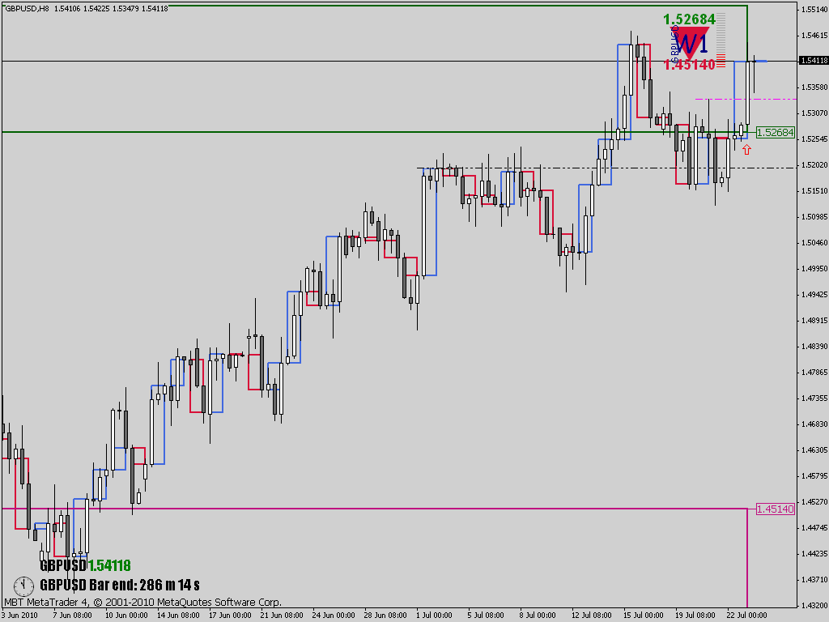Viewport: 829px width, 622px height.
Task: Click the 1.43200 price axis label
Action: 814,605
